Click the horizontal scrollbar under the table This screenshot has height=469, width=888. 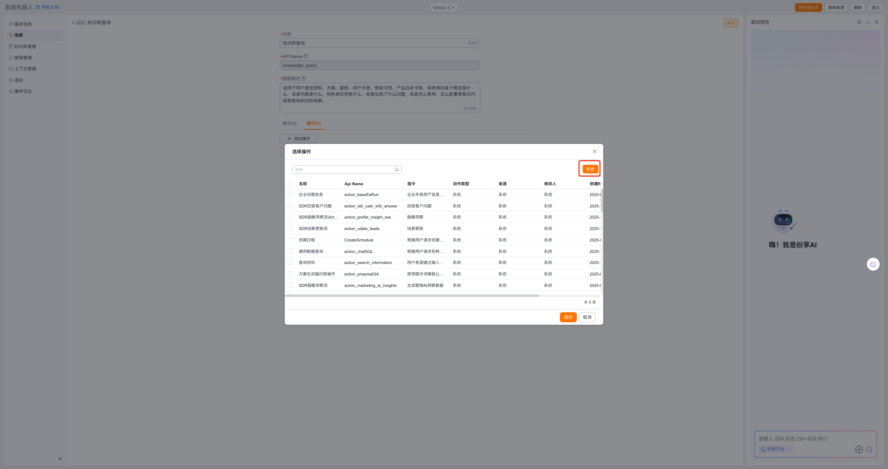(411, 296)
